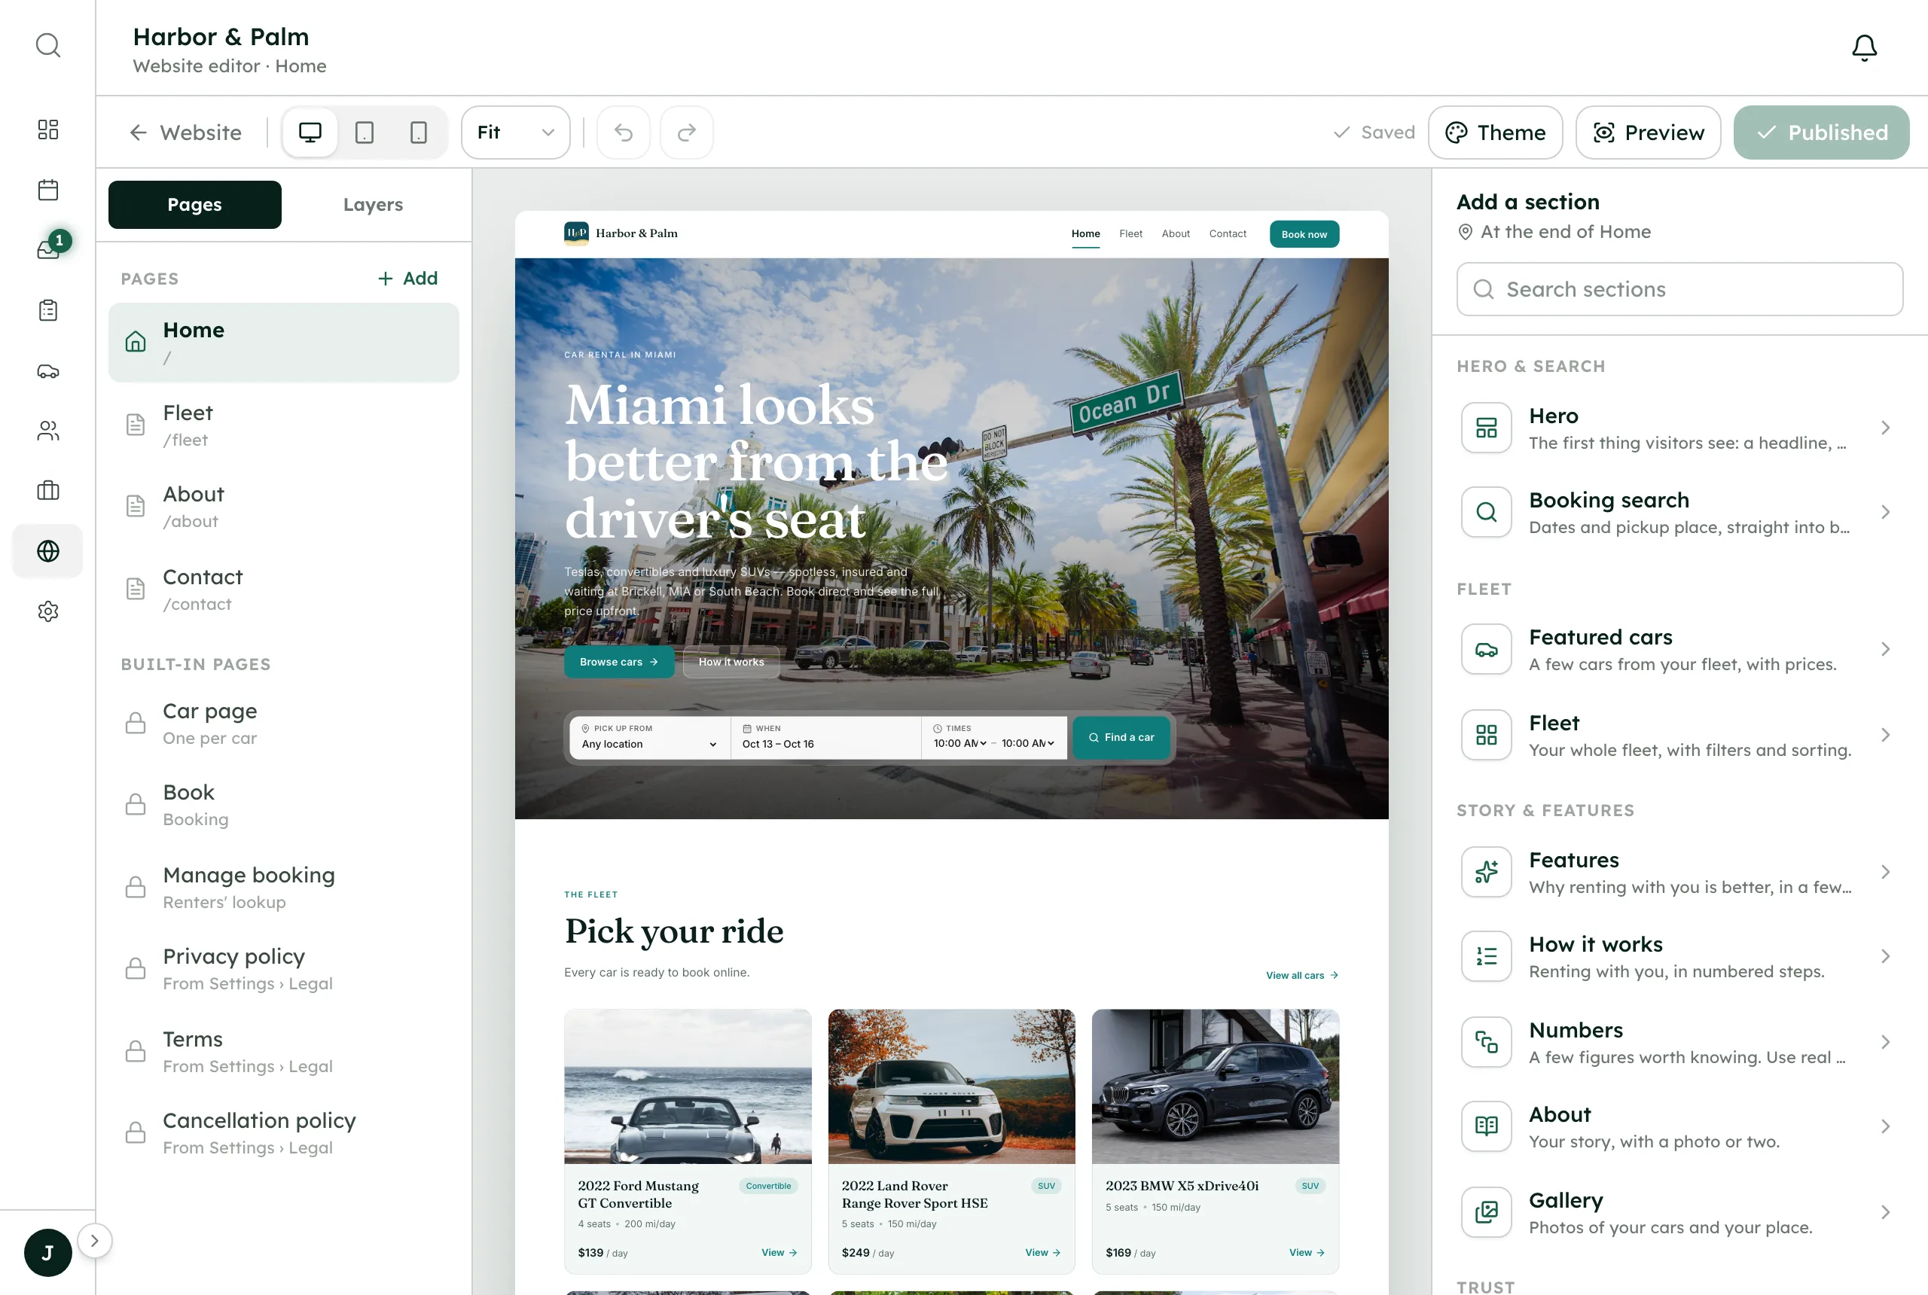Open the Fit zoom dropdown
This screenshot has width=1928, height=1295.
tap(515, 133)
